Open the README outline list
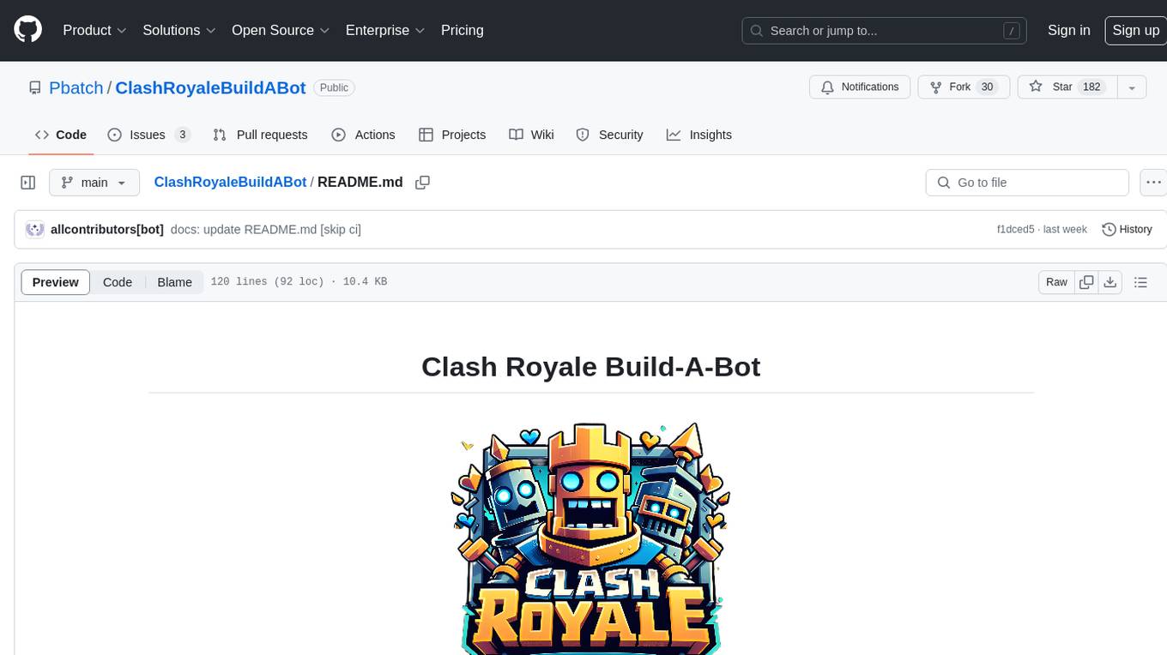 (x=1140, y=282)
